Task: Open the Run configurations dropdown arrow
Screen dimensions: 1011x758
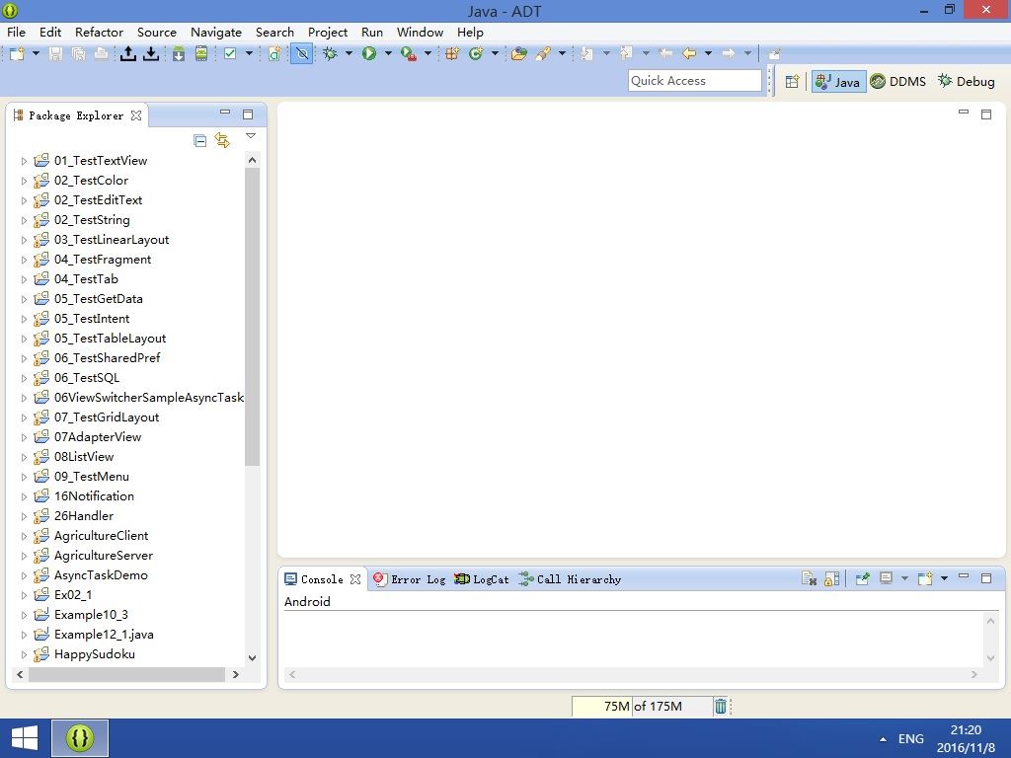Action: (x=388, y=53)
